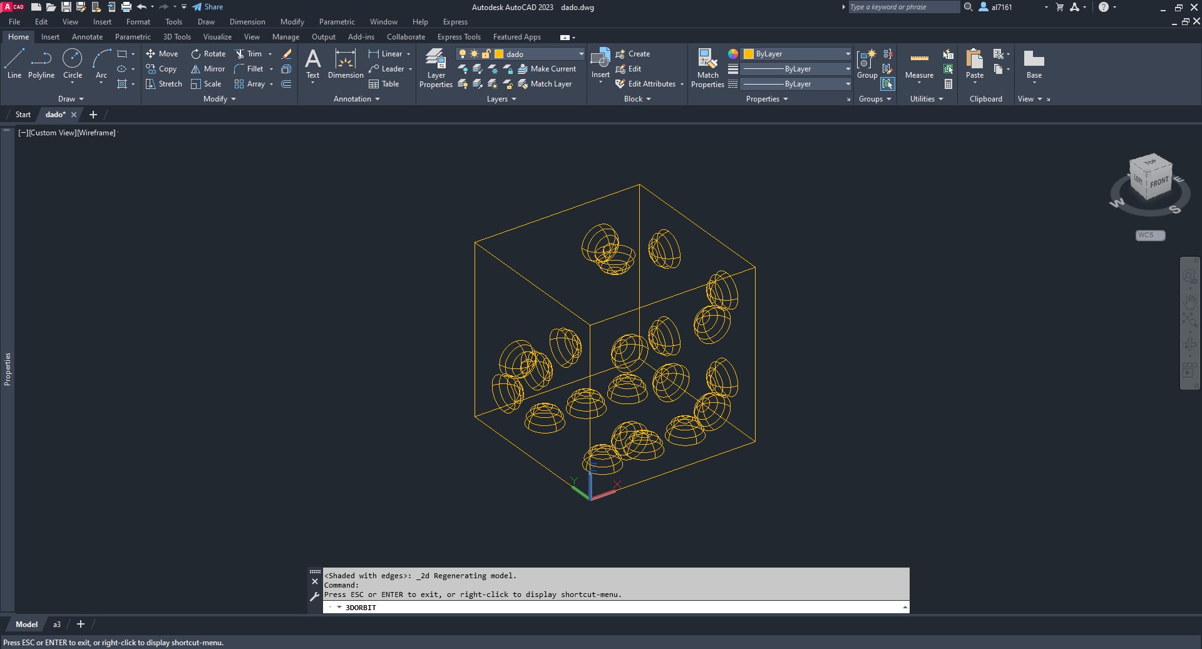Screen dimensions: 1202x649
Task: Toggle group selection on/off
Action: tap(888, 84)
